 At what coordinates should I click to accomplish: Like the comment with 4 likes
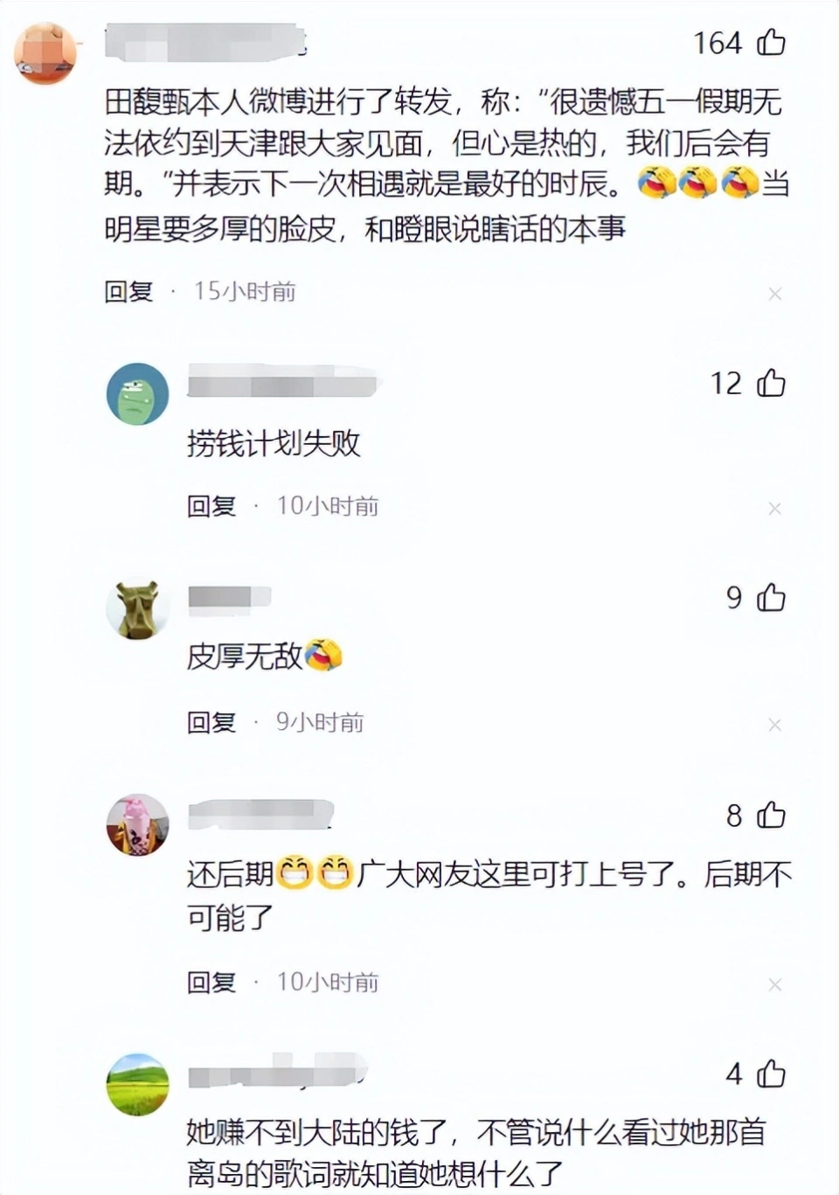(x=771, y=1073)
